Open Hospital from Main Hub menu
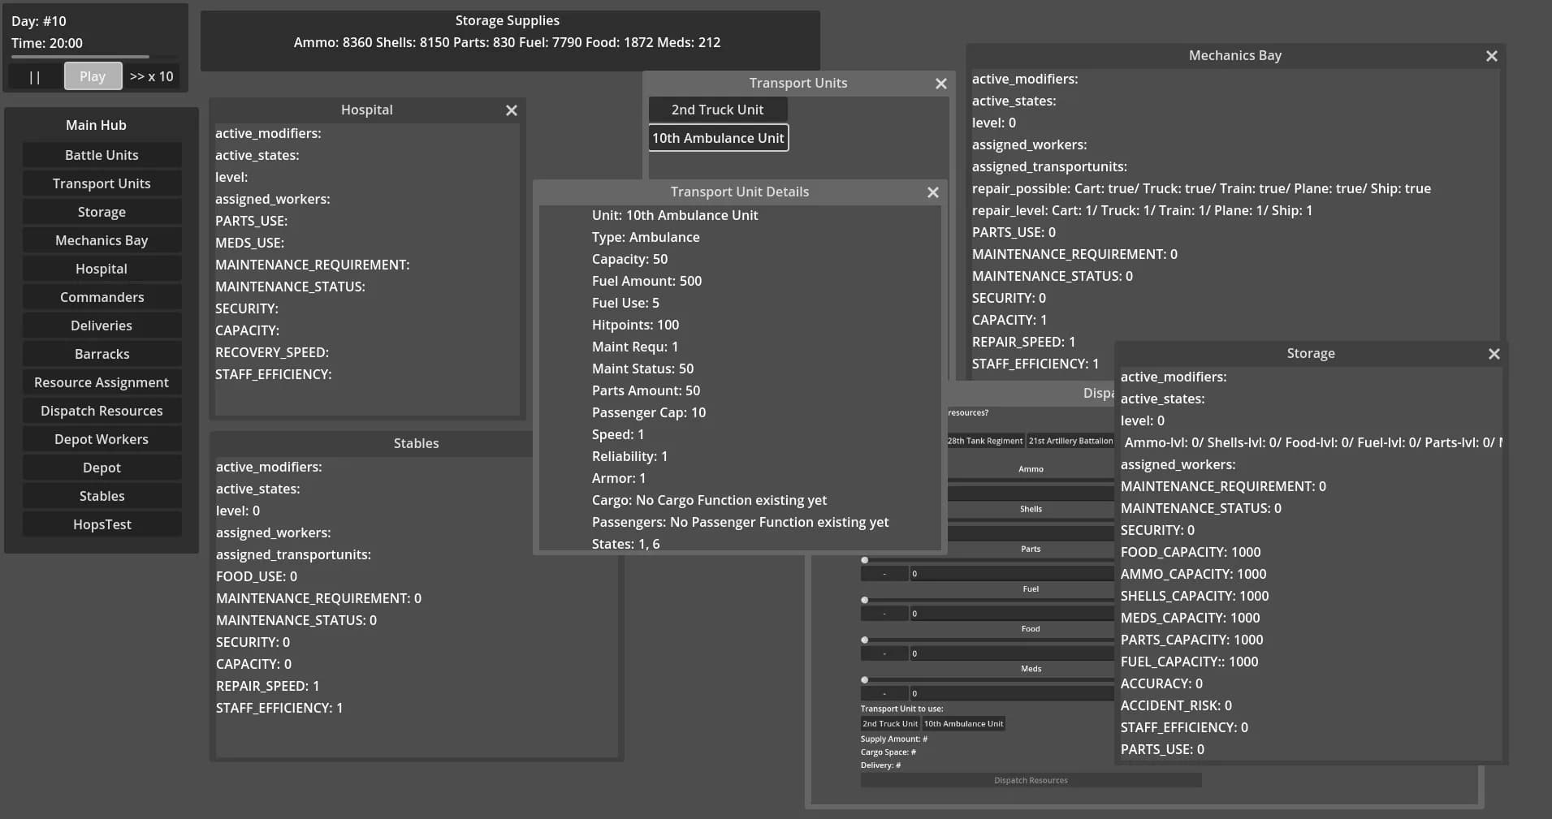 tap(102, 269)
